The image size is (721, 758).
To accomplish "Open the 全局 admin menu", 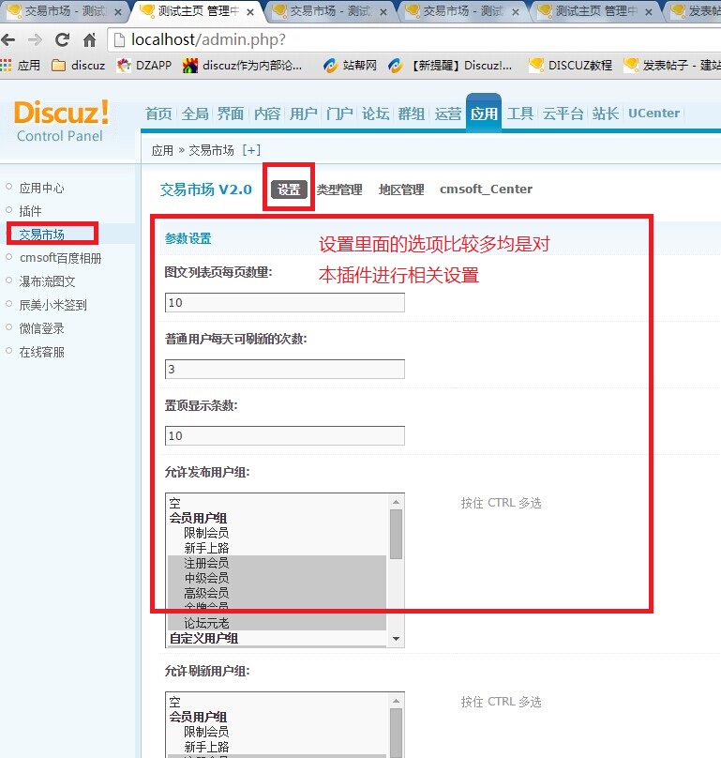I will click(x=195, y=114).
